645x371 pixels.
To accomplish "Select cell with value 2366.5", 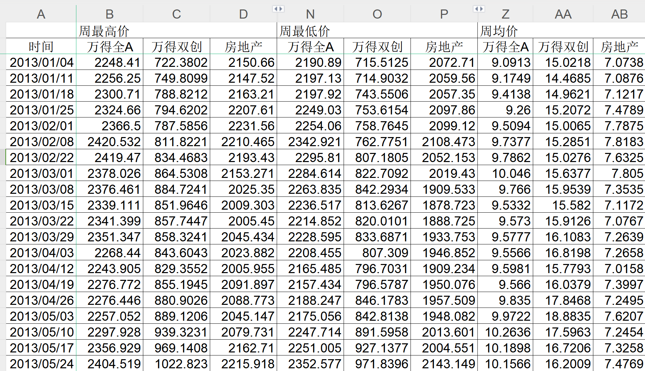I will [x=109, y=126].
